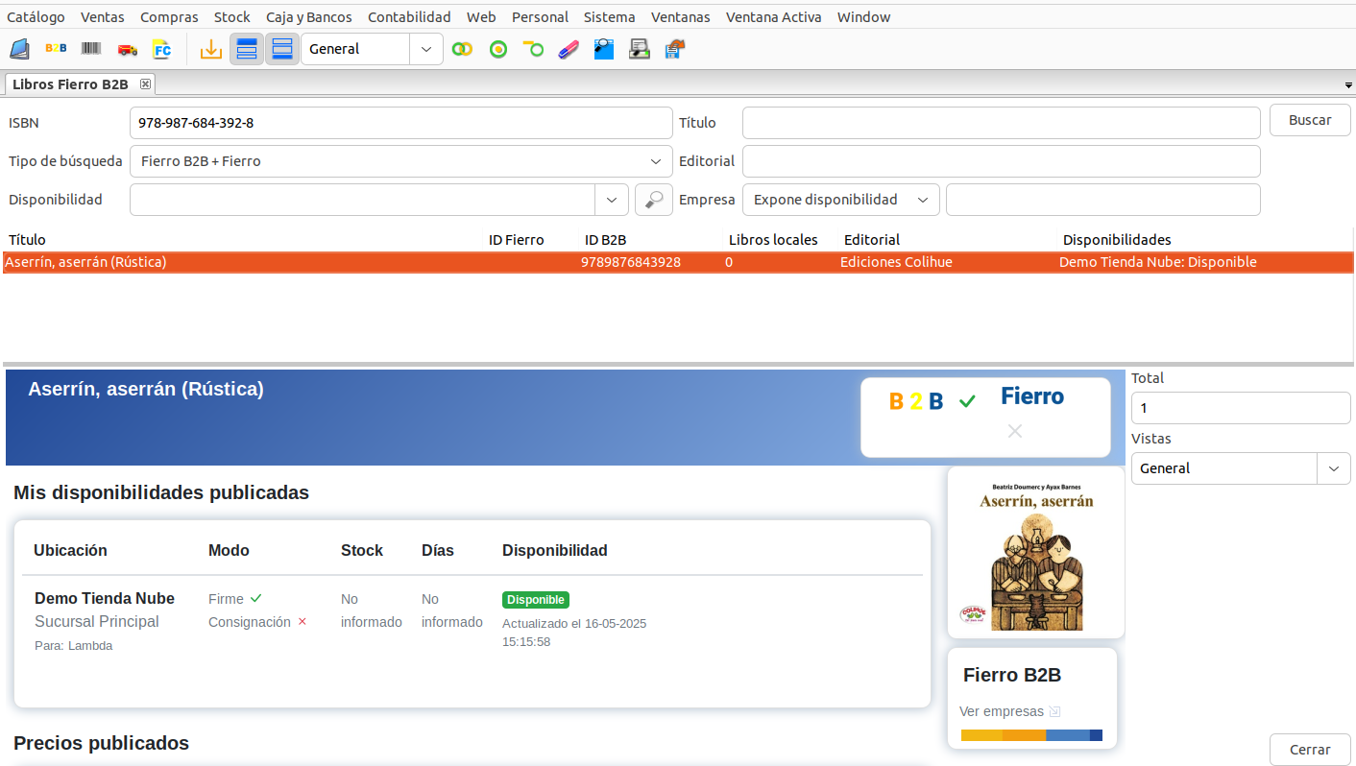
Task: Click the B2B toolbar icon
Action: pyautogui.click(x=56, y=49)
